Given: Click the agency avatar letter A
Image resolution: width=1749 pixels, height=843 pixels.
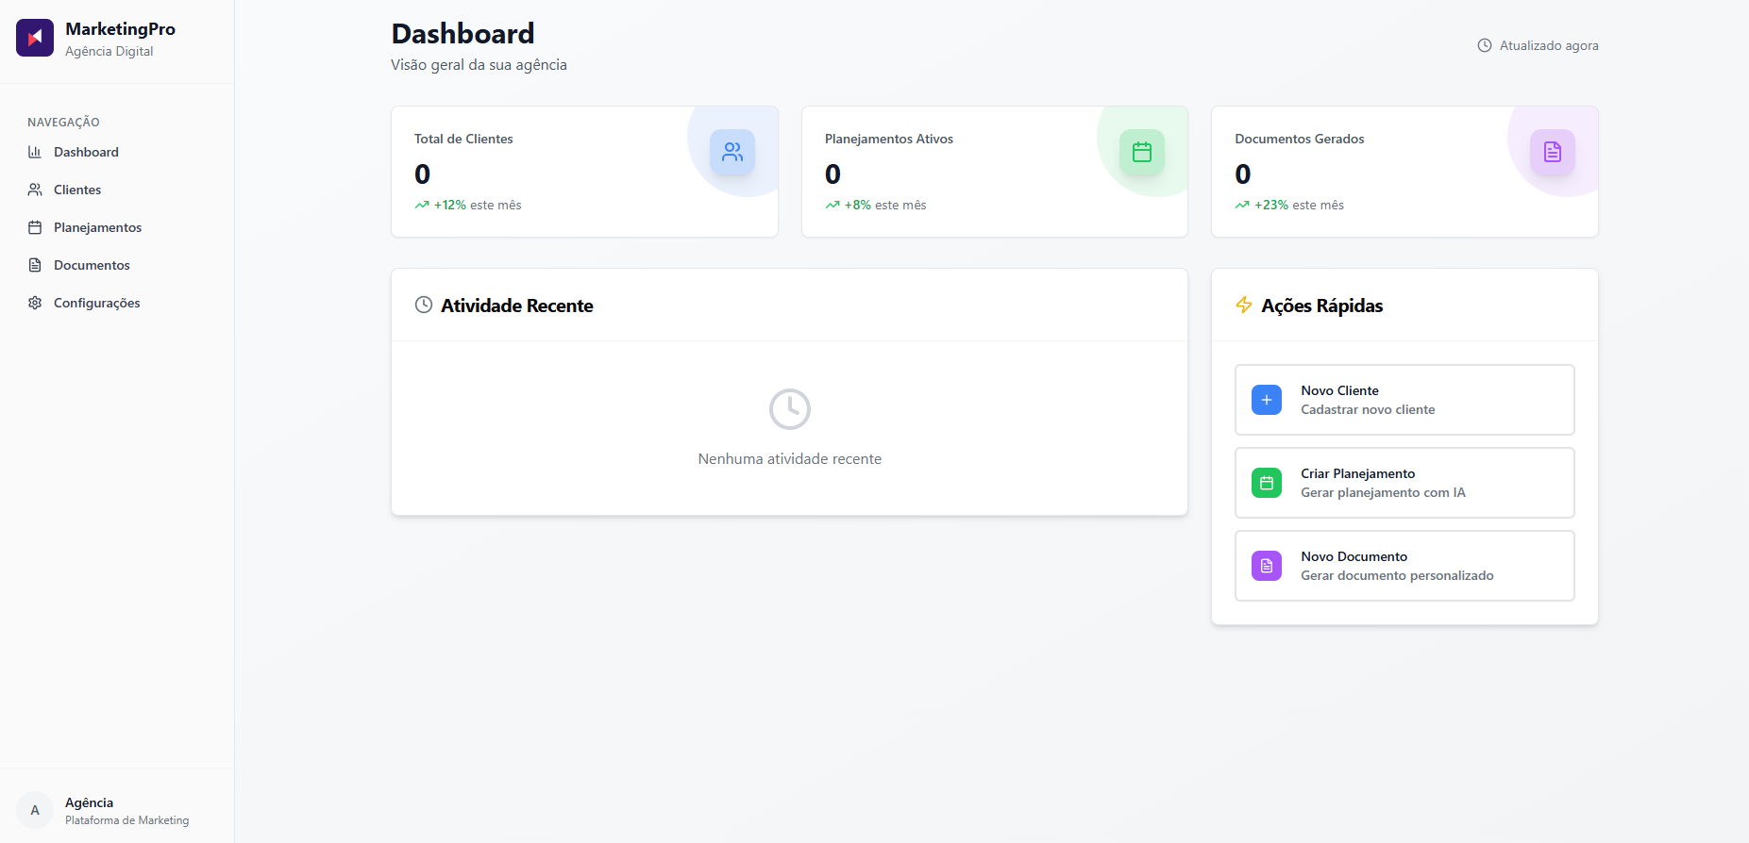Looking at the screenshot, I should (x=35, y=810).
